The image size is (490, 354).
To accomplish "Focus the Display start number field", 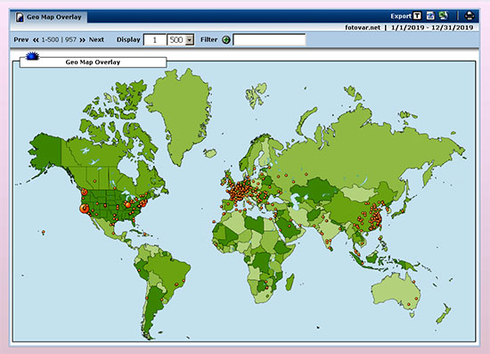I will point(155,40).
